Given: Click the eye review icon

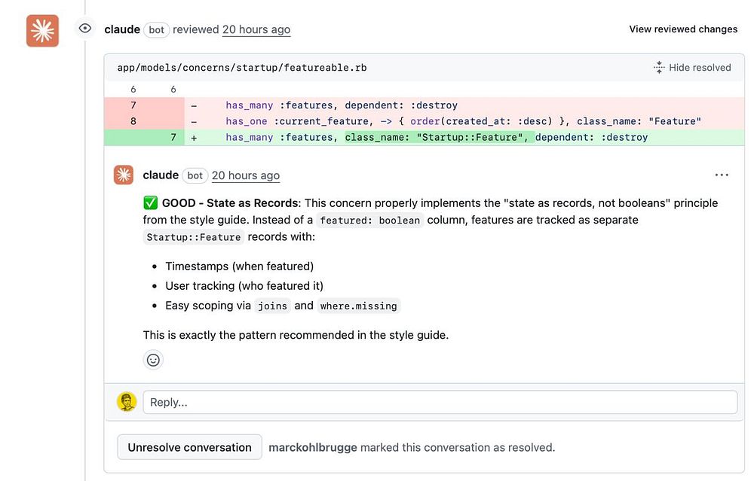Looking at the screenshot, I should point(85,29).
